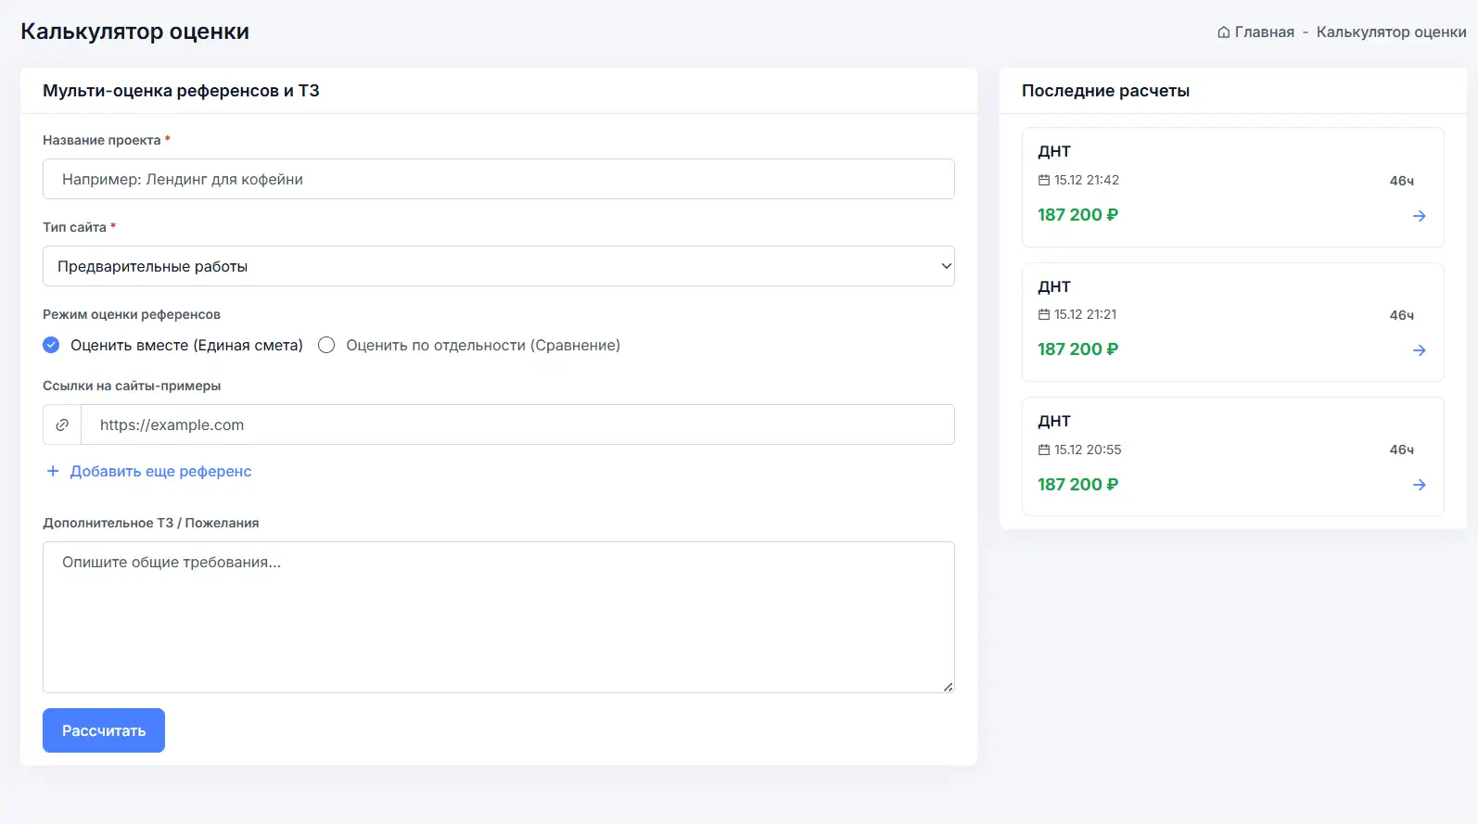Grab the textarea resize handle
This screenshot has width=1478, height=824.
948,687
